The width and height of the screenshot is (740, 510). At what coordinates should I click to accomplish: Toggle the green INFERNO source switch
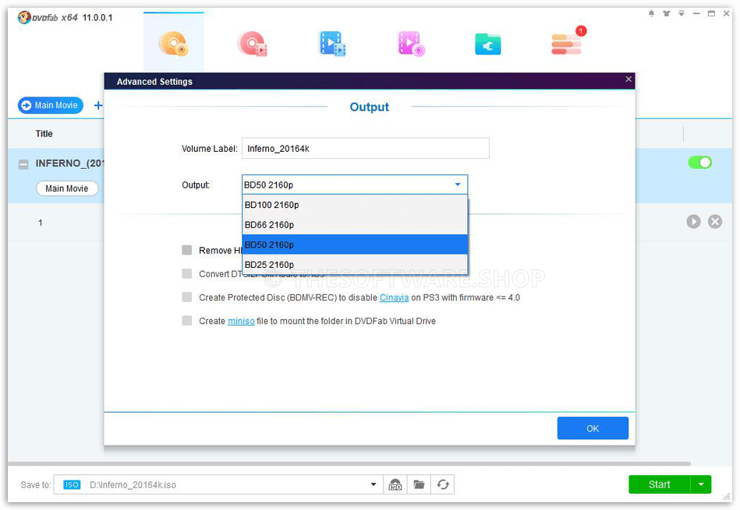point(700,163)
